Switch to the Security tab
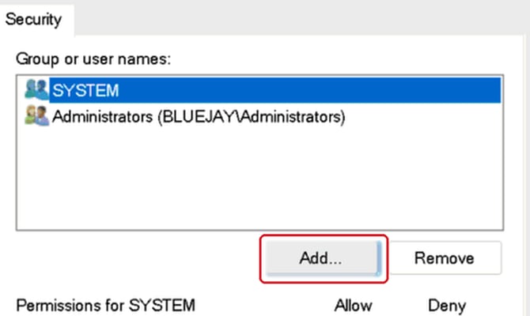The height and width of the screenshot is (316, 530). pyautogui.click(x=34, y=19)
